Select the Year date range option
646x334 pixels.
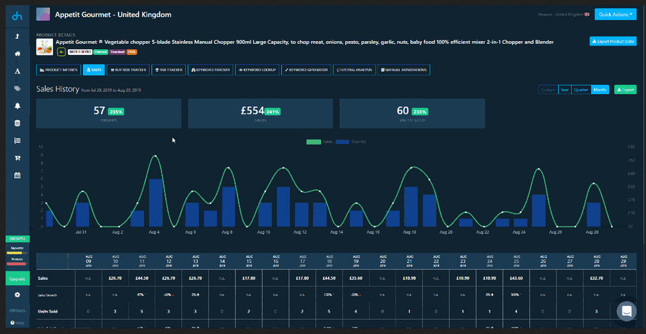(x=565, y=89)
